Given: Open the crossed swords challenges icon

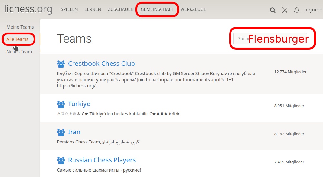Looking at the screenshot, I should 284,10.
